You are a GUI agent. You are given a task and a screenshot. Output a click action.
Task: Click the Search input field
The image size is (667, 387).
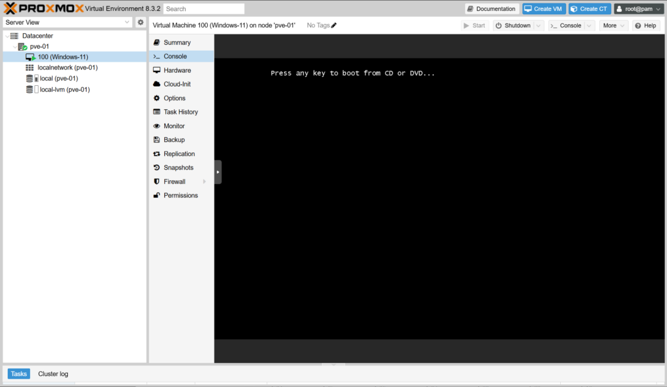coord(204,9)
